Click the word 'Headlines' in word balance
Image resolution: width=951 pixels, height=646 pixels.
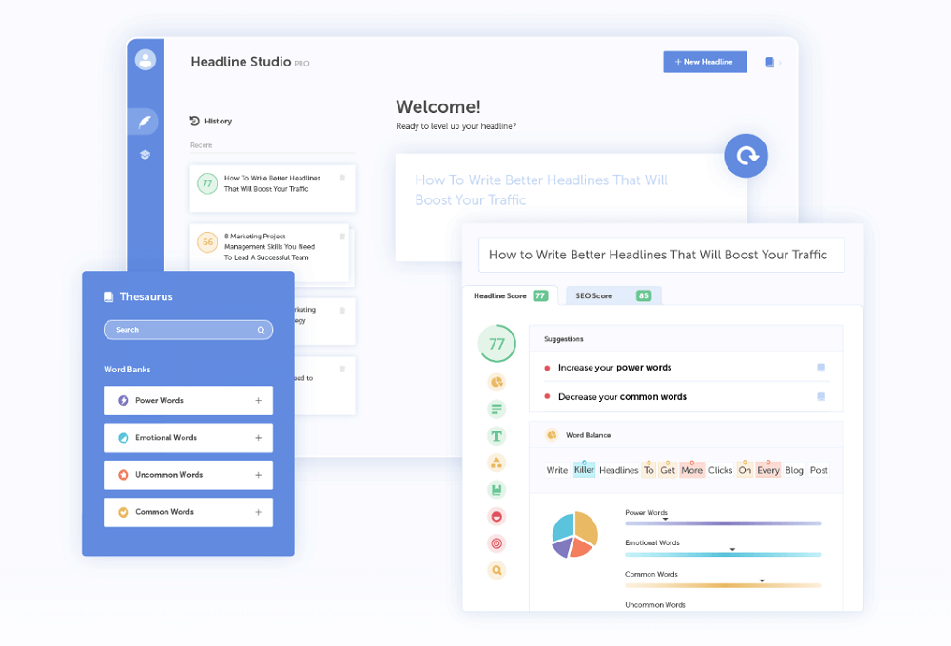(x=619, y=470)
